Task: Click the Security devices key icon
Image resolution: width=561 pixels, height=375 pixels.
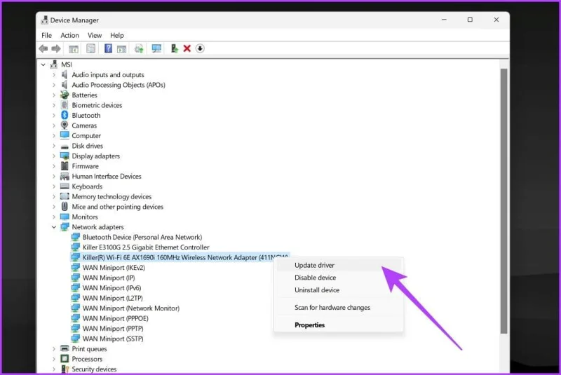Action: (x=65, y=369)
